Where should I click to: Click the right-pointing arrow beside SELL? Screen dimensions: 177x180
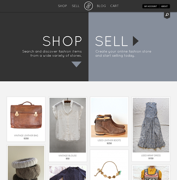(x=136, y=41)
